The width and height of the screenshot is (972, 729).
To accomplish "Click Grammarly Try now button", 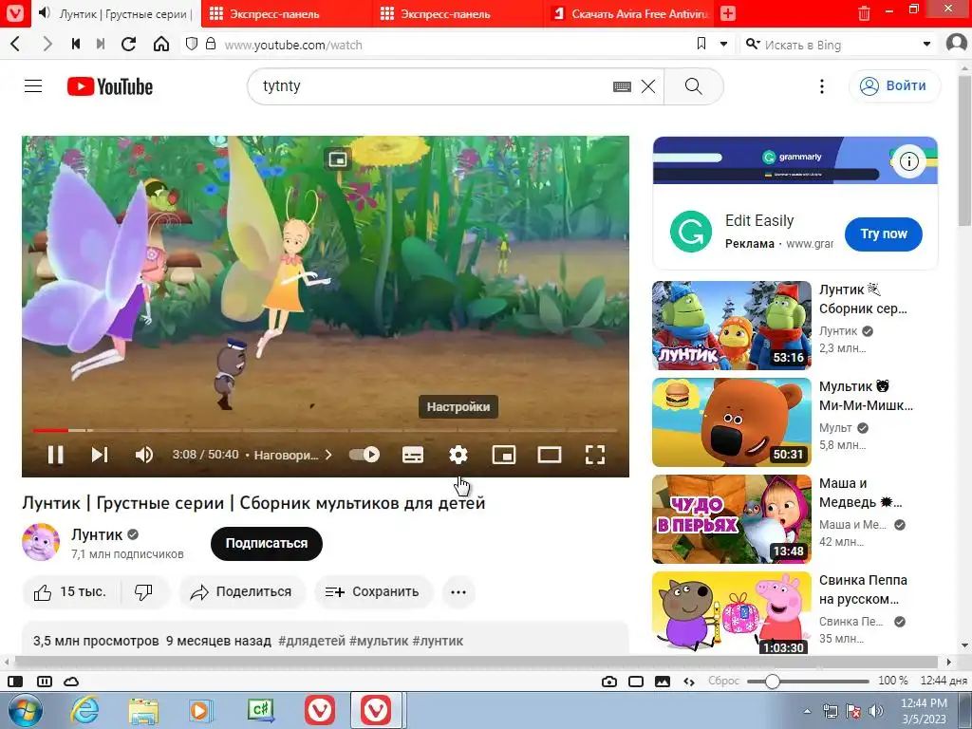I will point(884,234).
